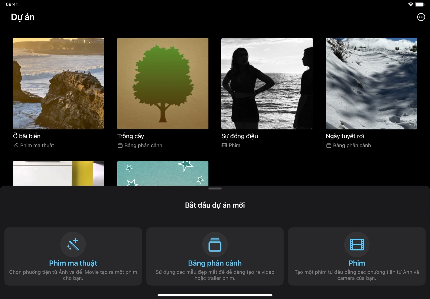Tap the Dự án page title

(23, 17)
